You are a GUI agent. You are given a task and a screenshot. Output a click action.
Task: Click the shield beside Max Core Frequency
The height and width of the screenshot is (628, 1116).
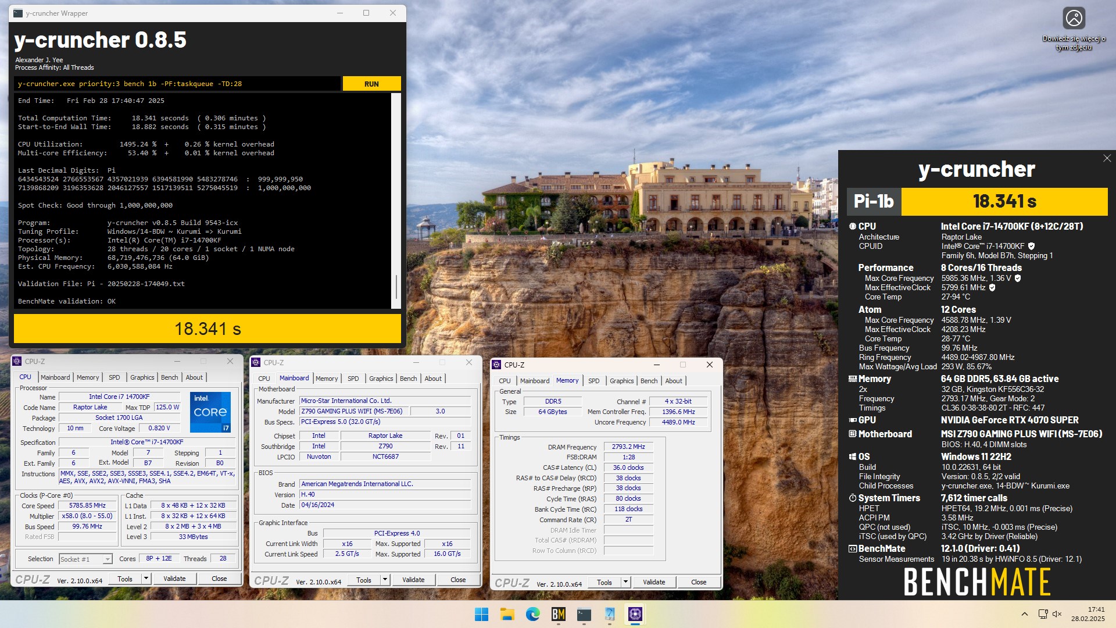click(x=1018, y=278)
